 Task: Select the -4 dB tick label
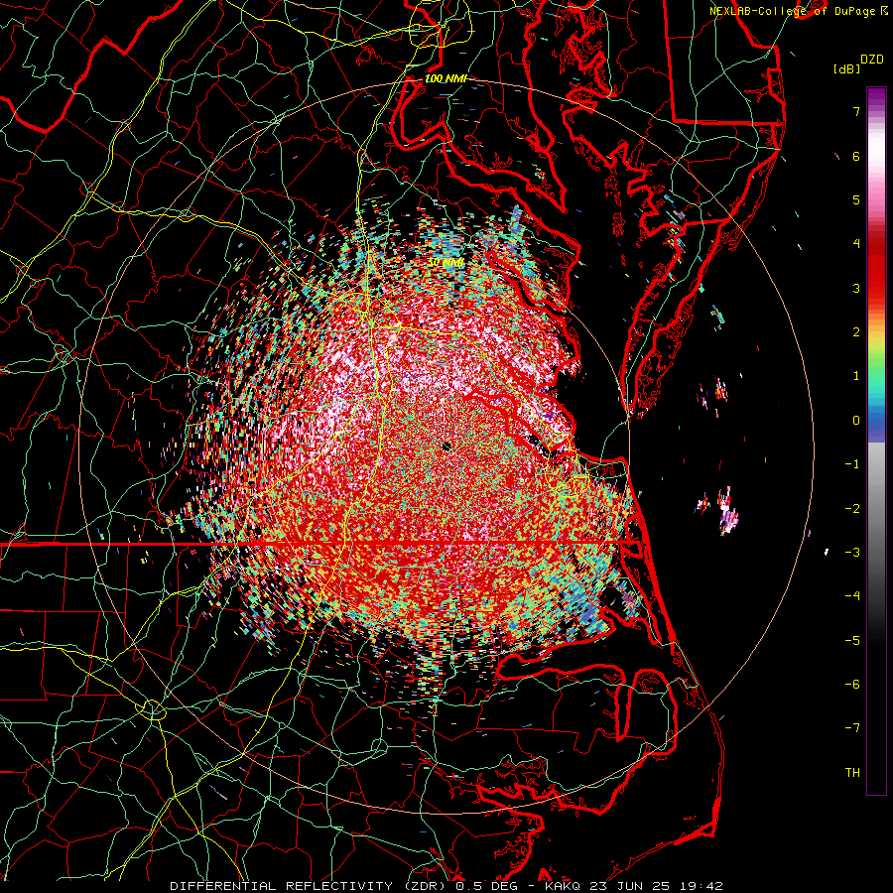pos(852,596)
